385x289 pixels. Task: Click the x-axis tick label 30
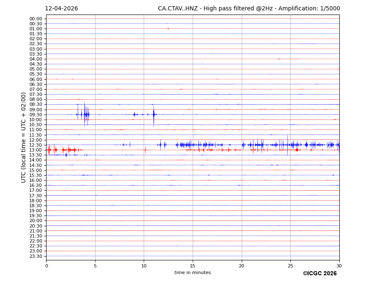point(339,266)
